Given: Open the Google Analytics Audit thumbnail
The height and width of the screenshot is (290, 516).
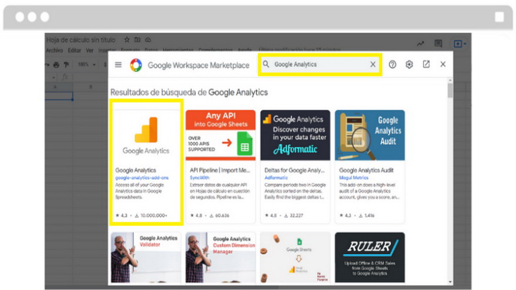Looking at the screenshot, I should [x=370, y=135].
